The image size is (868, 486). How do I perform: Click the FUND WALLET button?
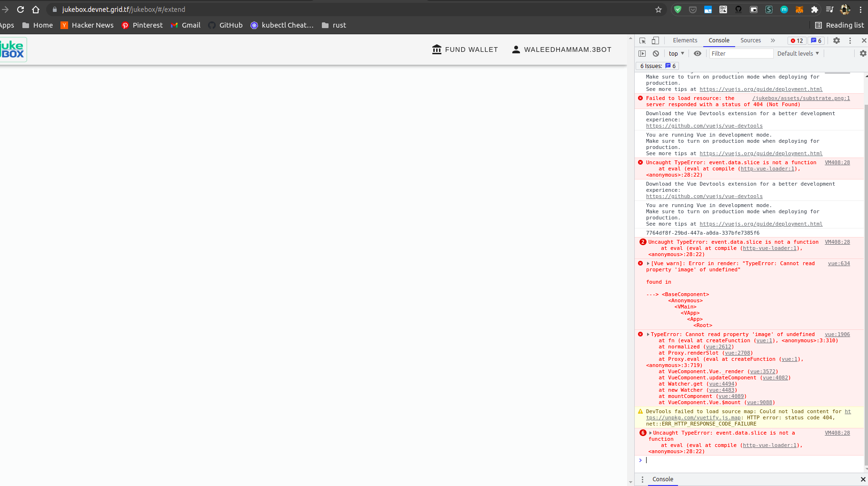tap(465, 50)
